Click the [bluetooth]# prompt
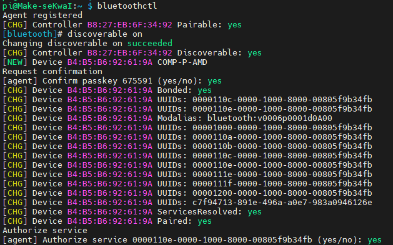 tap(32, 34)
